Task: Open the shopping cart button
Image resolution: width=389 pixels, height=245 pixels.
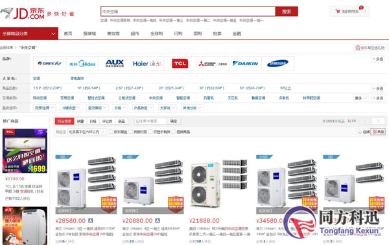Action: pos(349,12)
